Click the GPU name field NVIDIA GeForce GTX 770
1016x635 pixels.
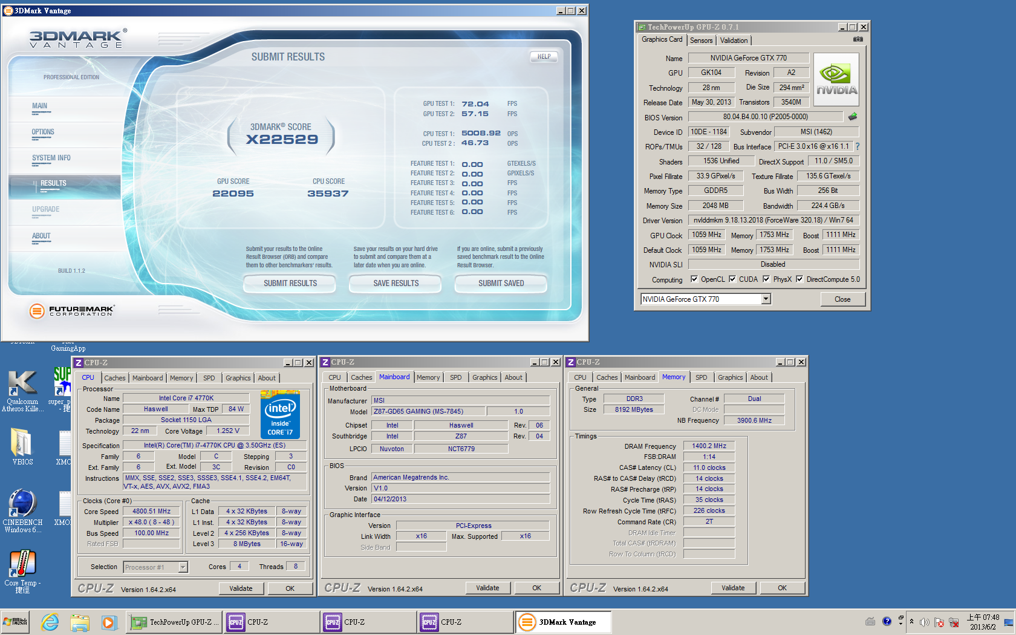pos(748,58)
